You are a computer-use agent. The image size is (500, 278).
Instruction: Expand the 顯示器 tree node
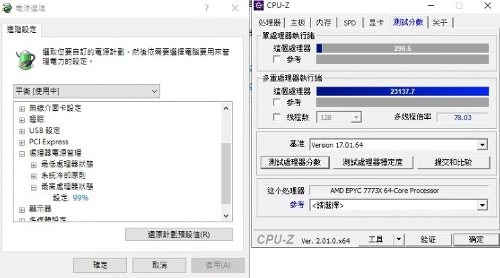22,210
